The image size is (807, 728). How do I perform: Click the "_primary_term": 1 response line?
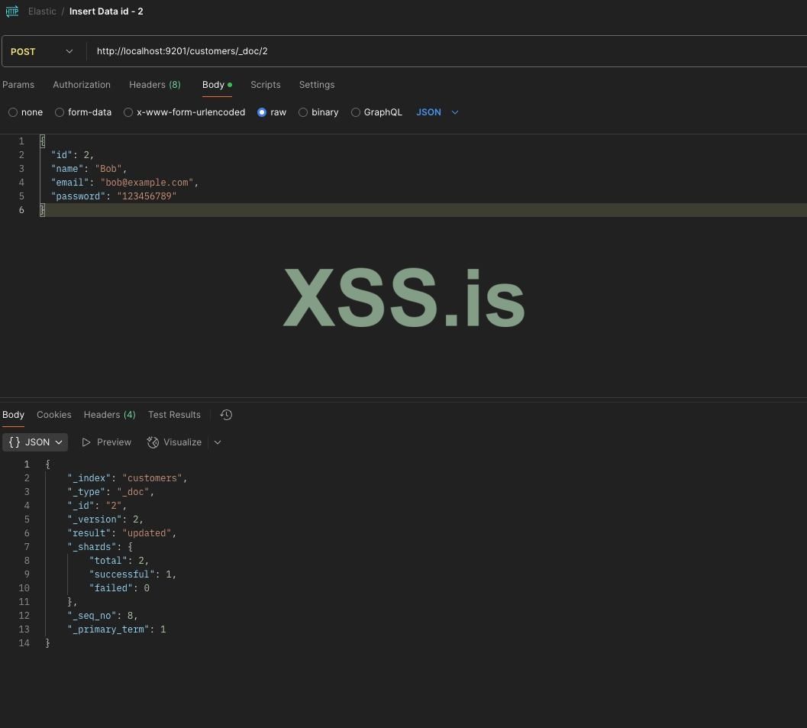tap(117, 629)
